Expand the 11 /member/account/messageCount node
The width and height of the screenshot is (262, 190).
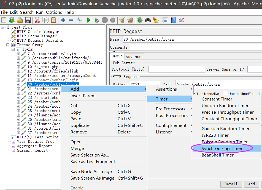tap(18, 76)
